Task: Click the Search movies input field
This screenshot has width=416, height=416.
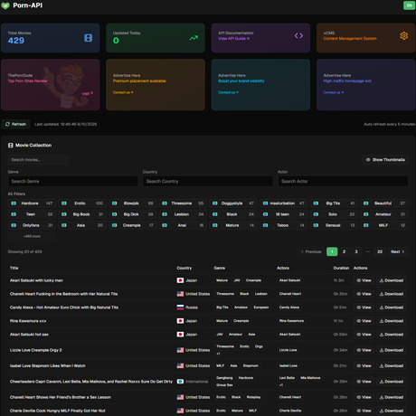Action: 38,160
